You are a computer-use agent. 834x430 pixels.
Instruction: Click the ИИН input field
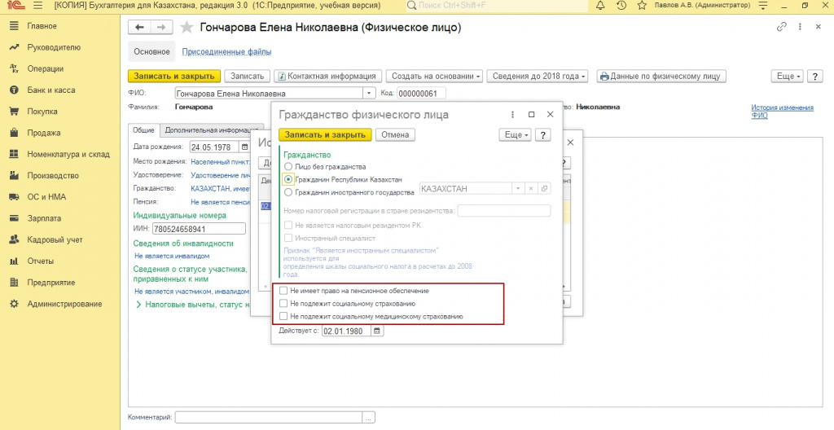pos(199,230)
